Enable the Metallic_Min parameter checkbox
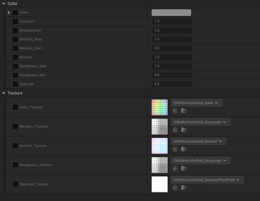Viewport: 260px width, 201px height. pos(15,48)
